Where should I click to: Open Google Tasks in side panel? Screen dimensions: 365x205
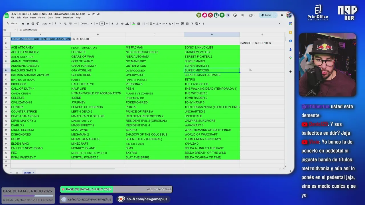pos(291,41)
